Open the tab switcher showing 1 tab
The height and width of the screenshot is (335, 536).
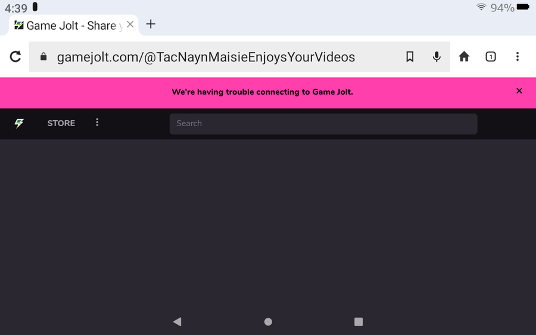[x=491, y=57]
